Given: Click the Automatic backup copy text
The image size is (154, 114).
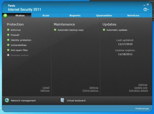Looking at the screenshot, I should point(71,30).
